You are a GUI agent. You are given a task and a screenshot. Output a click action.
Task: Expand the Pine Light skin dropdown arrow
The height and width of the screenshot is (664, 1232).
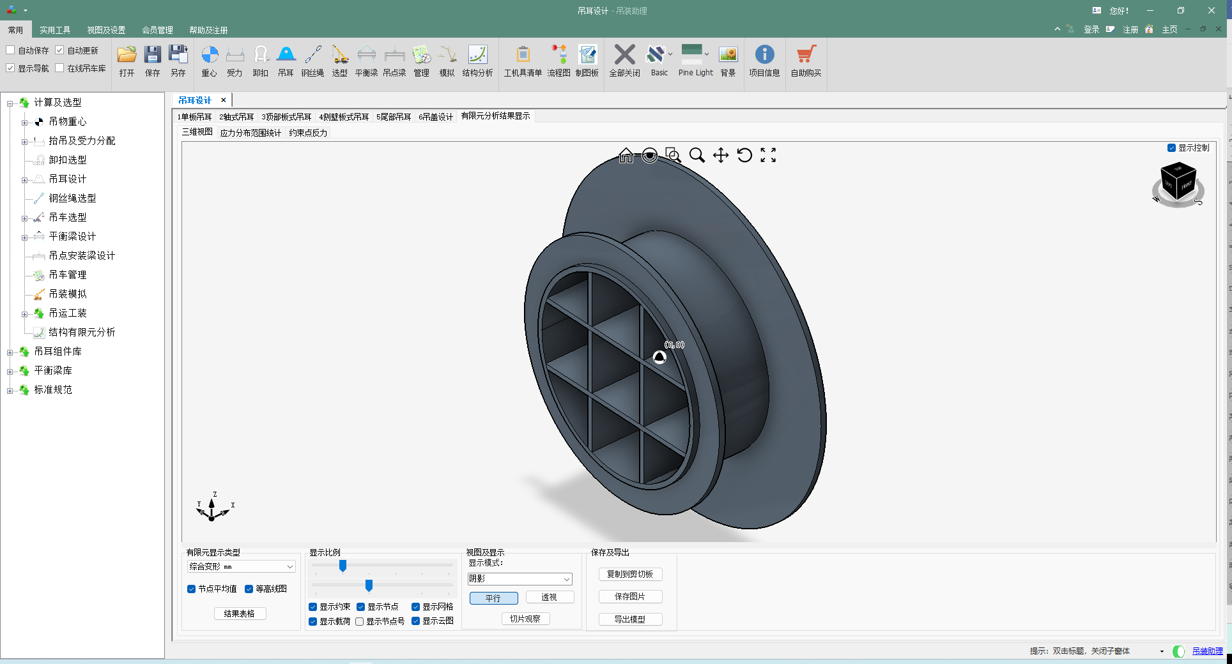coord(707,54)
